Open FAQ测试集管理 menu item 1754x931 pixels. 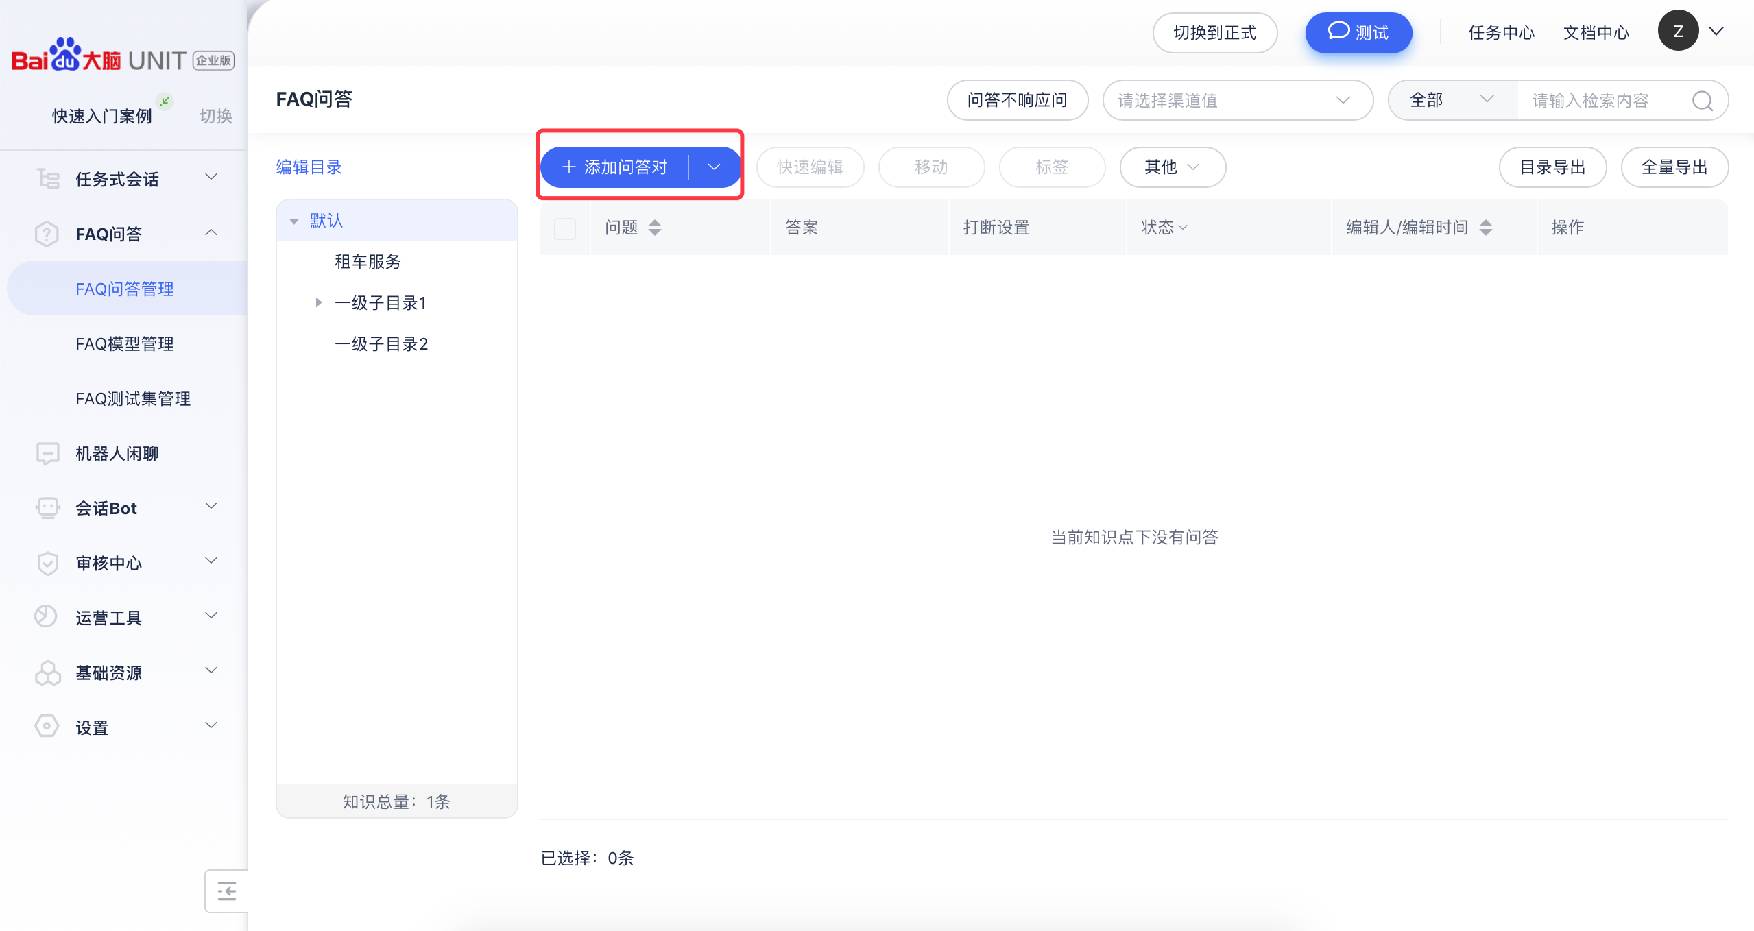click(133, 398)
